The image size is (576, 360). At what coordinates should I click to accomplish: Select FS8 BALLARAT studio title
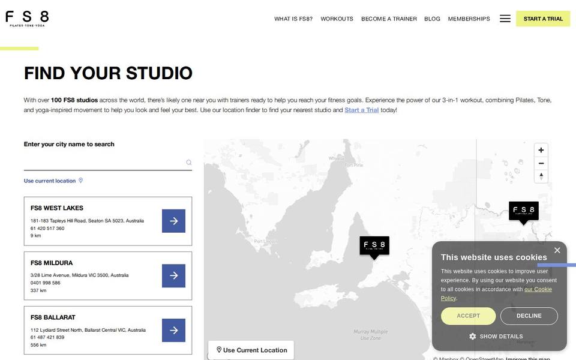tap(53, 317)
